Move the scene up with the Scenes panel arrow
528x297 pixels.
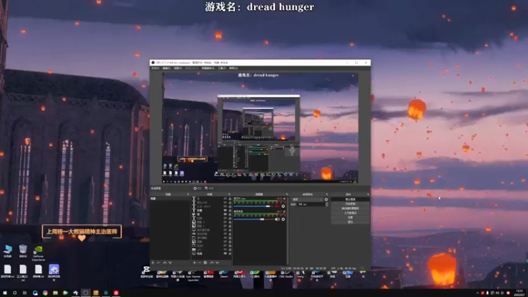[x=164, y=262]
